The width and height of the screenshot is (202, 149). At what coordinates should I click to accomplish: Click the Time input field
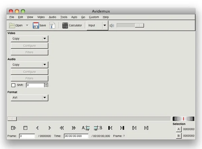point(76,136)
